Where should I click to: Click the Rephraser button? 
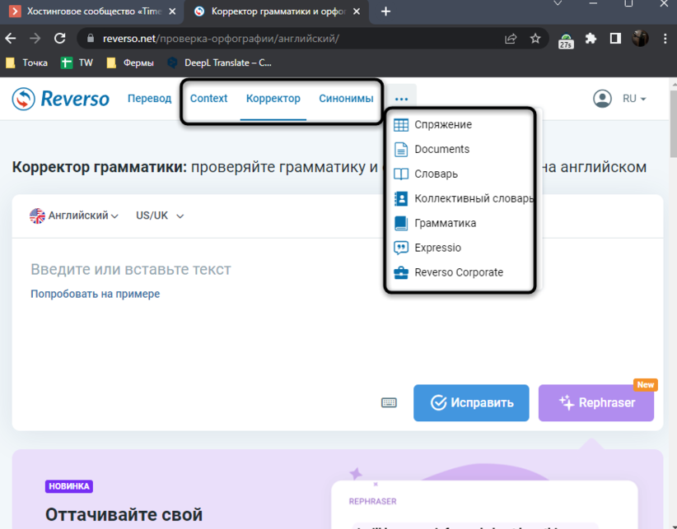(x=595, y=402)
